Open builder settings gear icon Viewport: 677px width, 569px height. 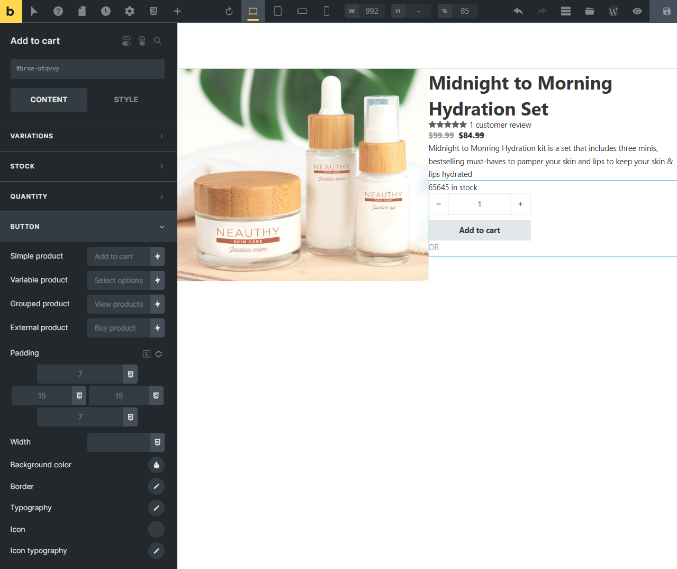[x=130, y=11]
